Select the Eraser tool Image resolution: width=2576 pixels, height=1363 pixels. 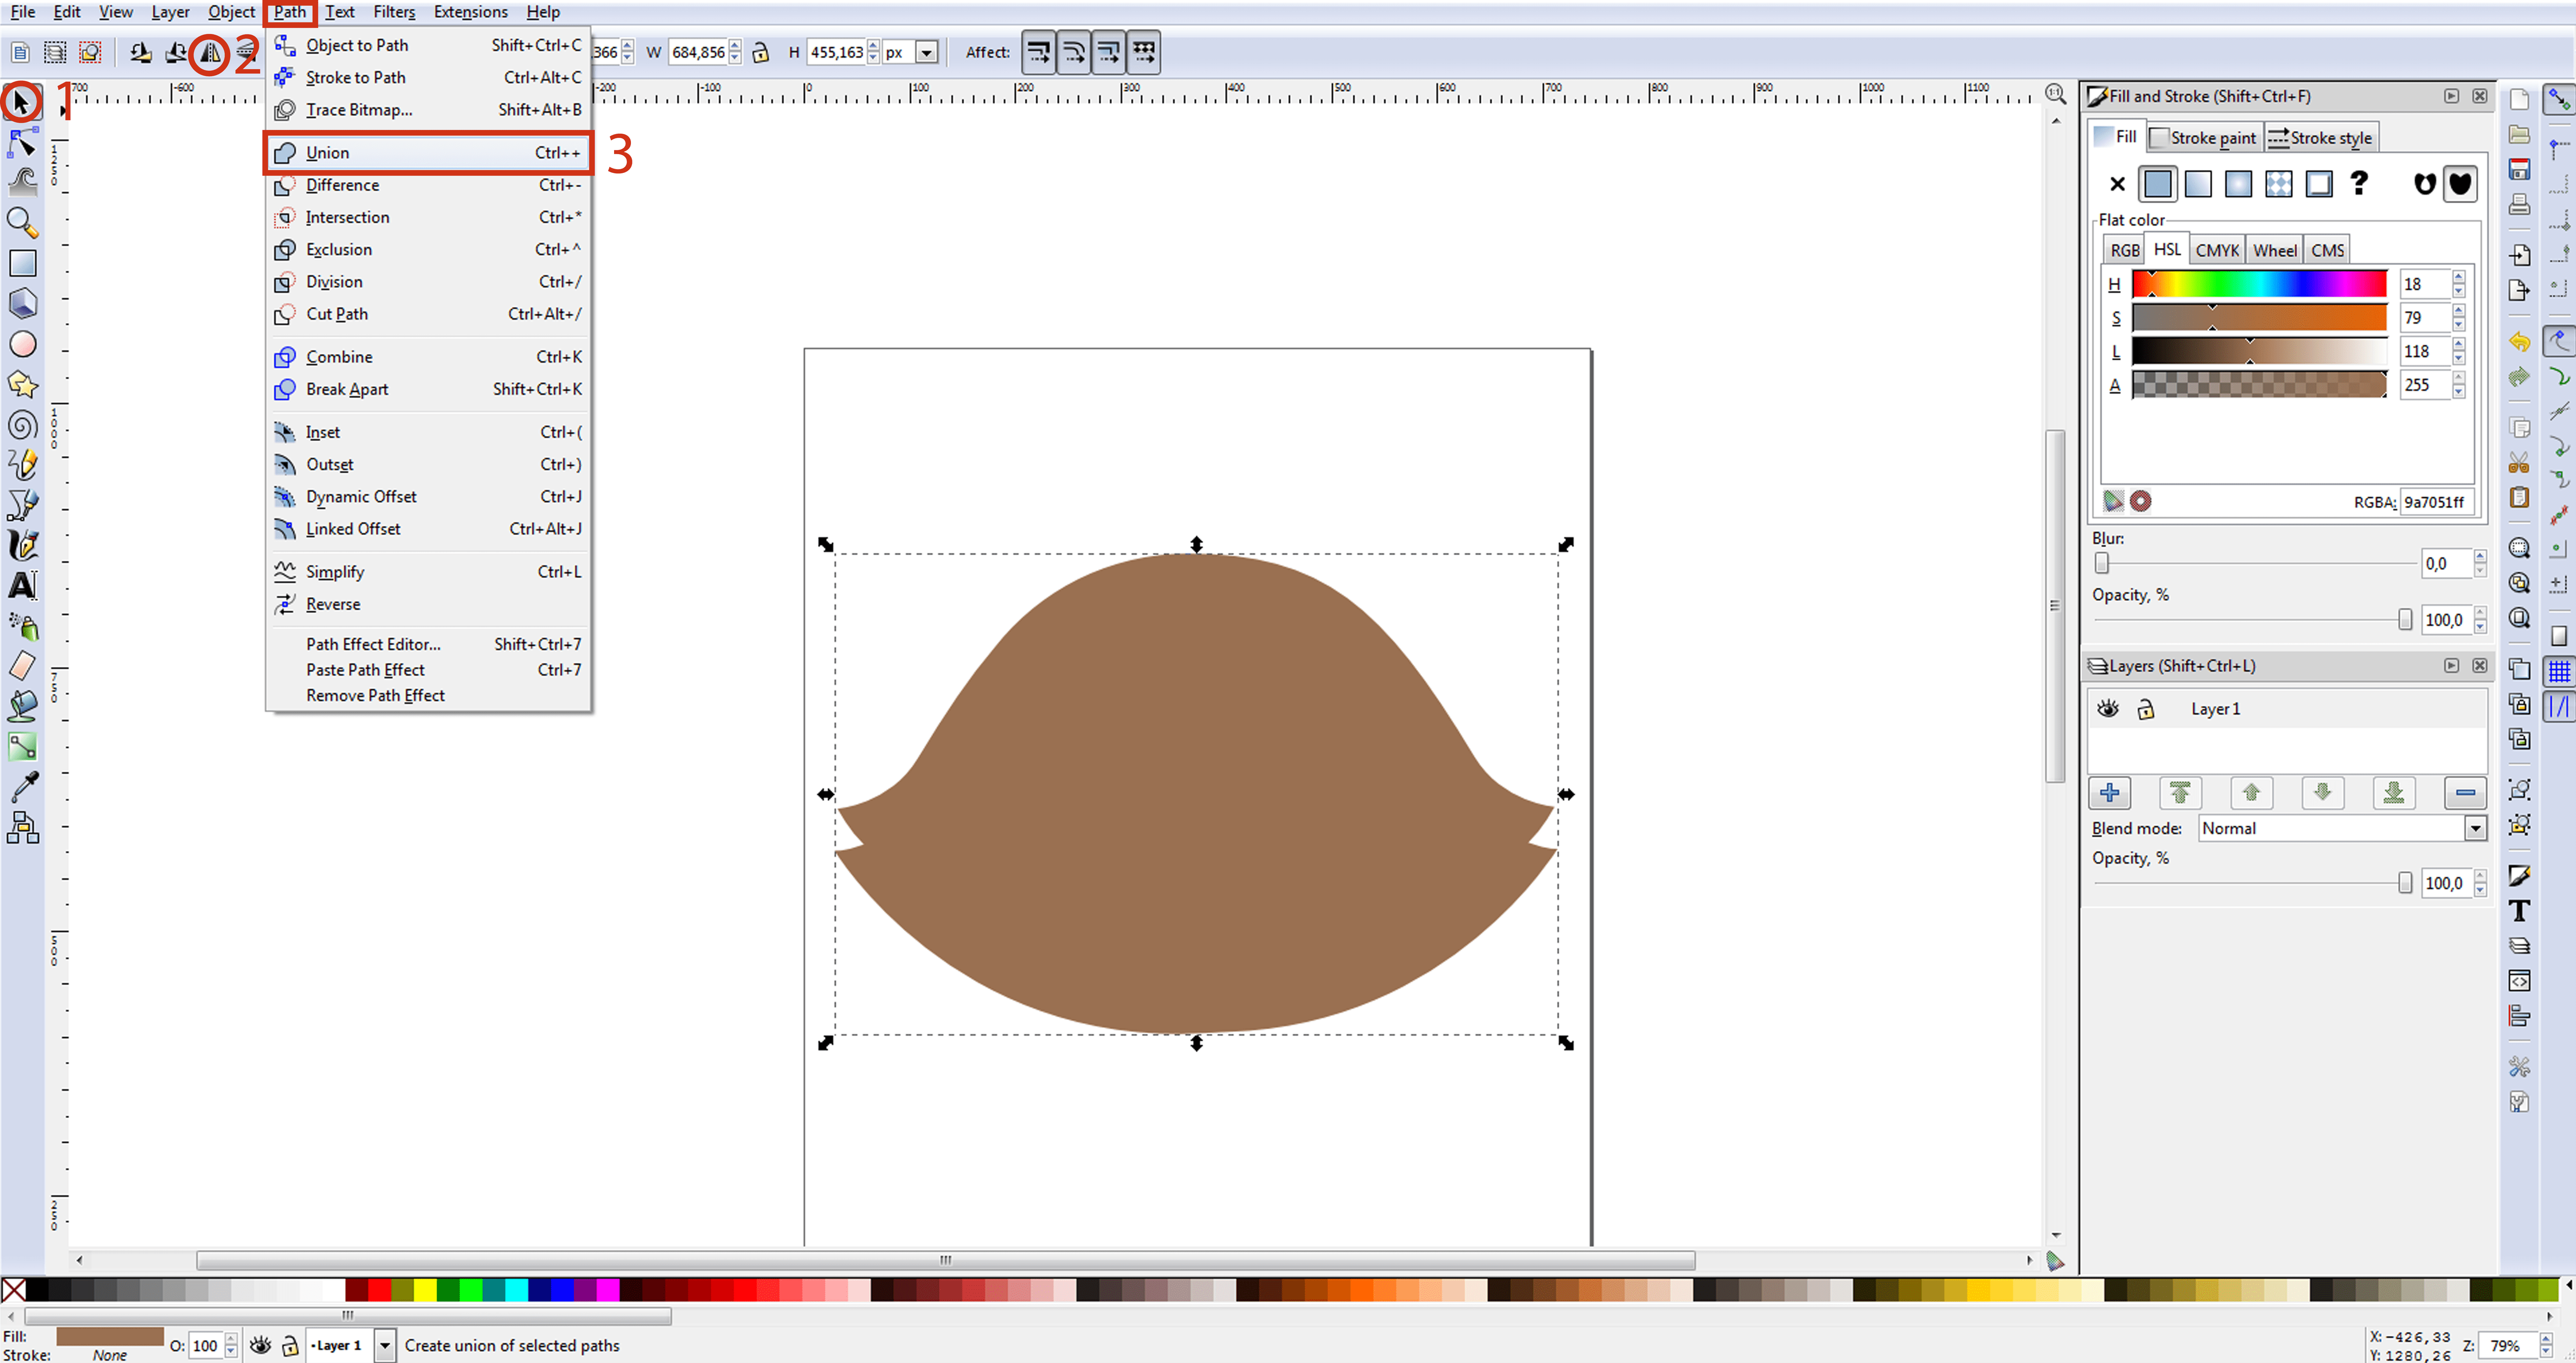click(x=22, y=666)
